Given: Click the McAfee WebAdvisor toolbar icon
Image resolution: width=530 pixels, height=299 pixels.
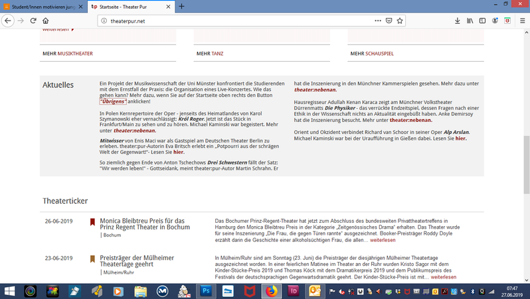Looking at the screenshot, I should click(507, 21).
